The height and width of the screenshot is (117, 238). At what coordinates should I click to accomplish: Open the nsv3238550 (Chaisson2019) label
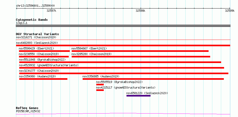(x=39, y=54)
